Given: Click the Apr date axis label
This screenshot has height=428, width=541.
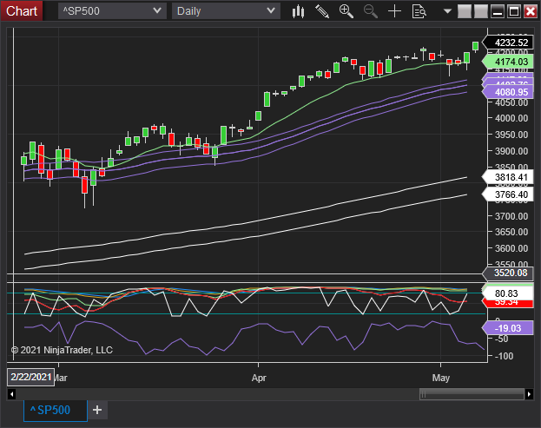Looking at the screenshot, I should tap(259, 378).
